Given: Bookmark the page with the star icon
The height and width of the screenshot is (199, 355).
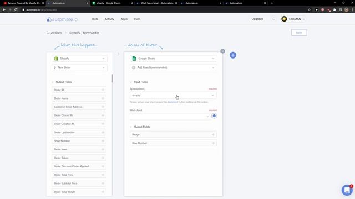Looking at the screenshot, I should (x=310, y=10).
